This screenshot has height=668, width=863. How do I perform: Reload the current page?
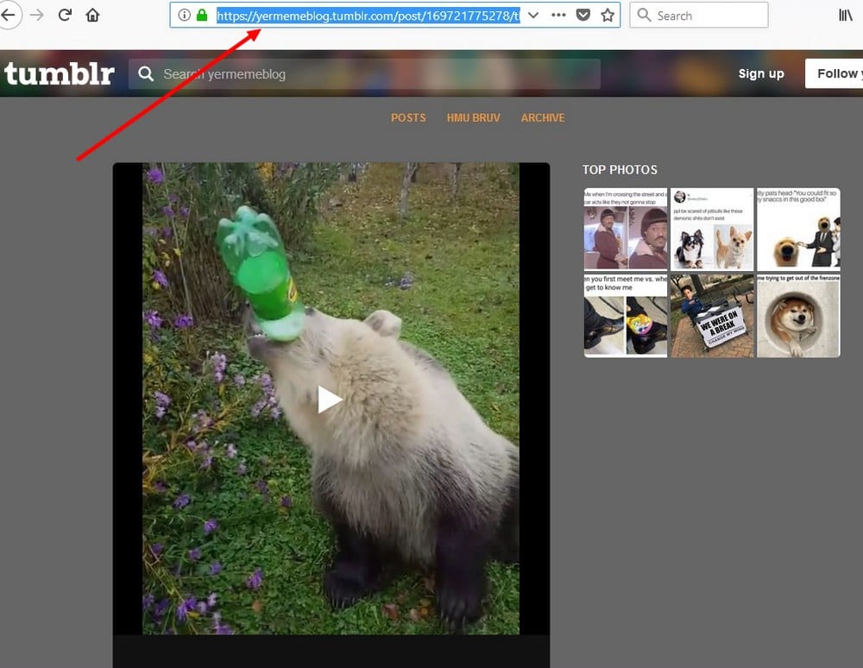[x=65, y=15]
